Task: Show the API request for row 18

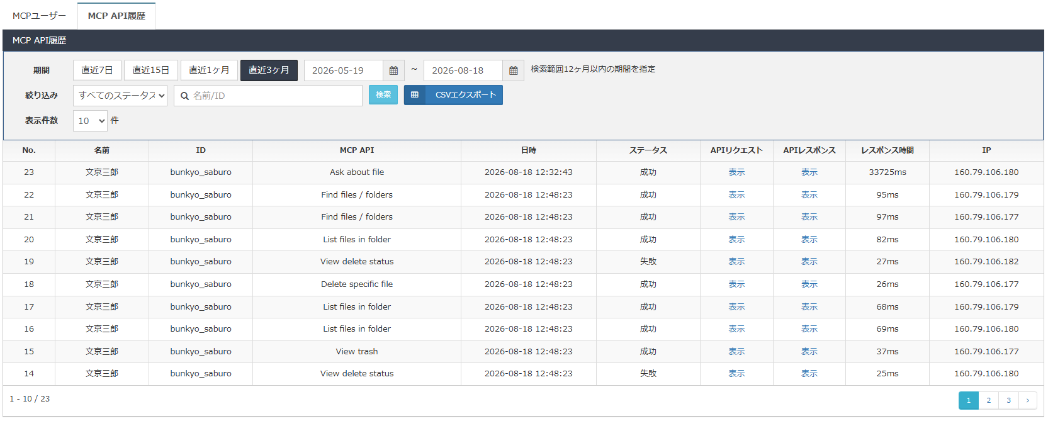Action: point(736,284)
